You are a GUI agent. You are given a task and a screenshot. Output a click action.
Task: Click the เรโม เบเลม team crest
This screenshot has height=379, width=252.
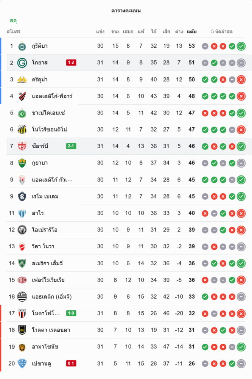coord(22,196)
